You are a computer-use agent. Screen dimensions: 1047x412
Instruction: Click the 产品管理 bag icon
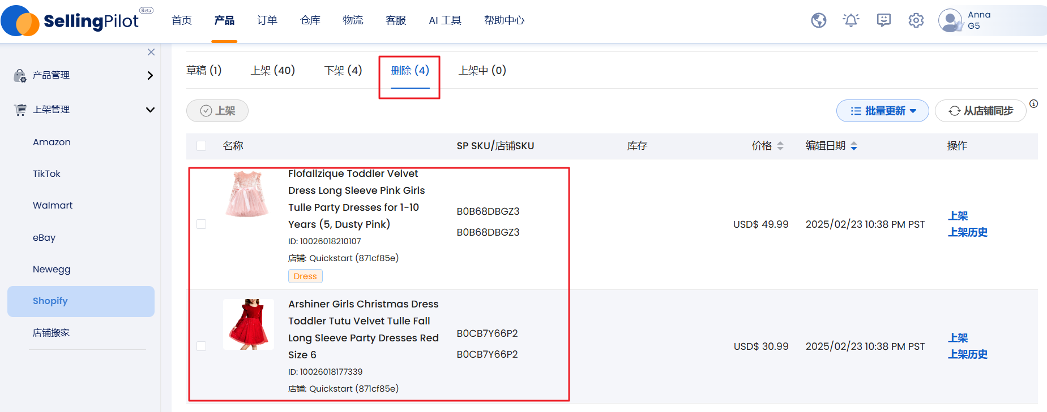click(x=20, y=75)
